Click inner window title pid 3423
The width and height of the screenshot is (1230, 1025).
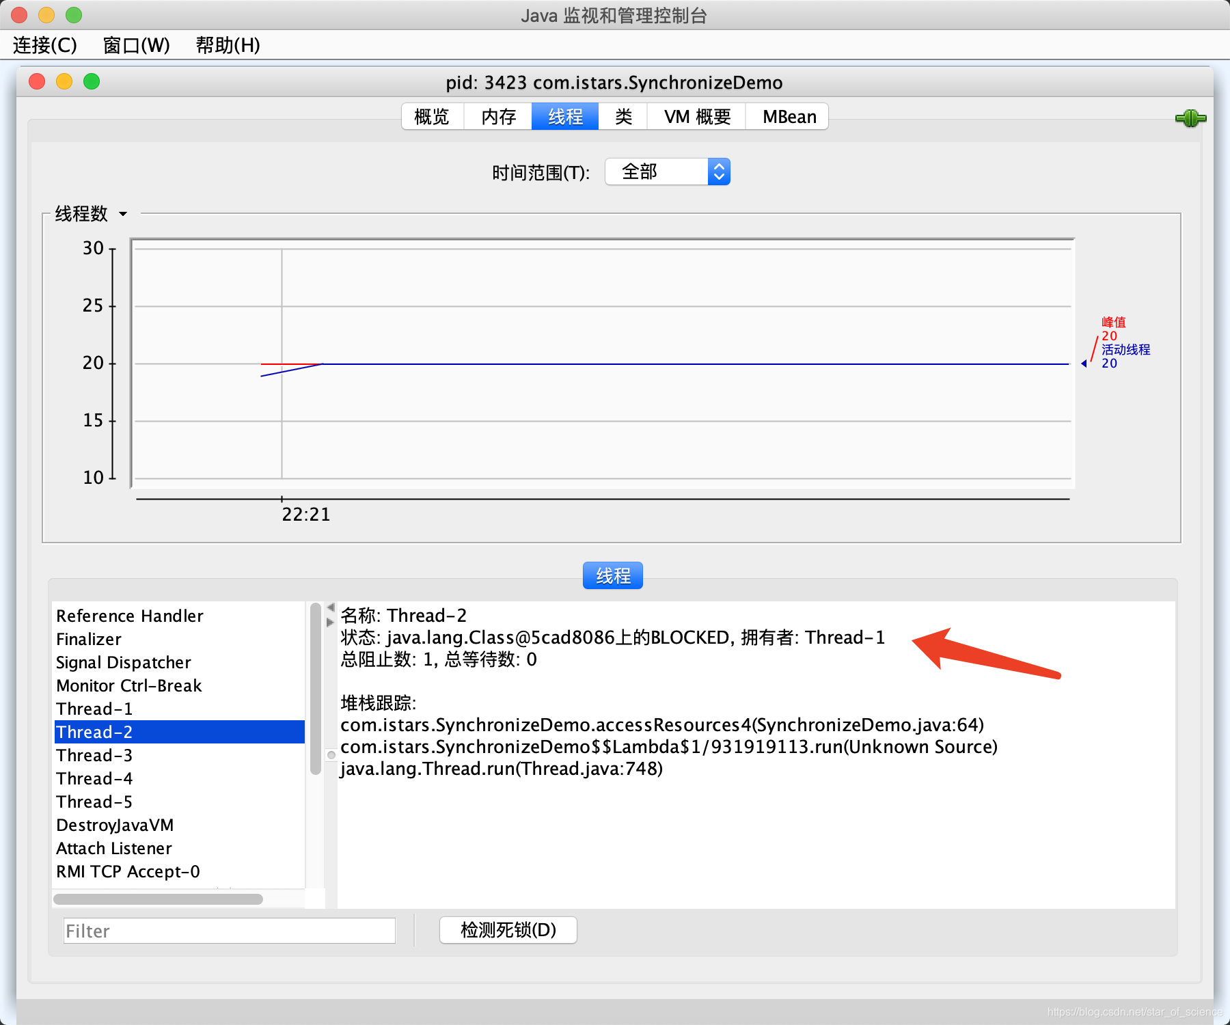click(614, 83)
